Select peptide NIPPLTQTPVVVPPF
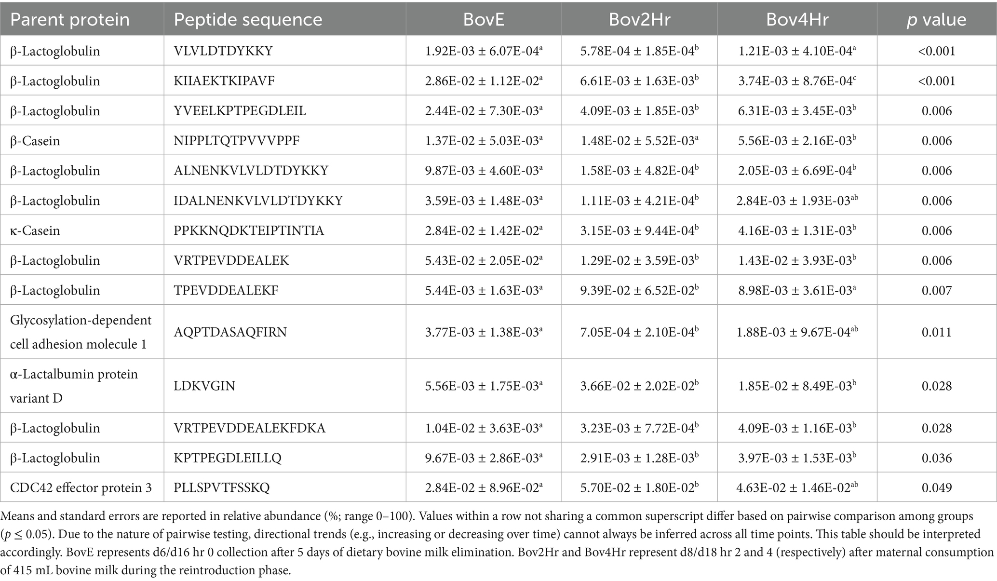The width and height of the screenshot is (997, 581). pyautogui.click(x=237, y=141)
